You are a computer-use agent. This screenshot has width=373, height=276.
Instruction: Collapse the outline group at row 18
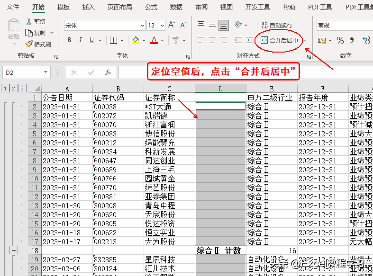tap(14, 250)
